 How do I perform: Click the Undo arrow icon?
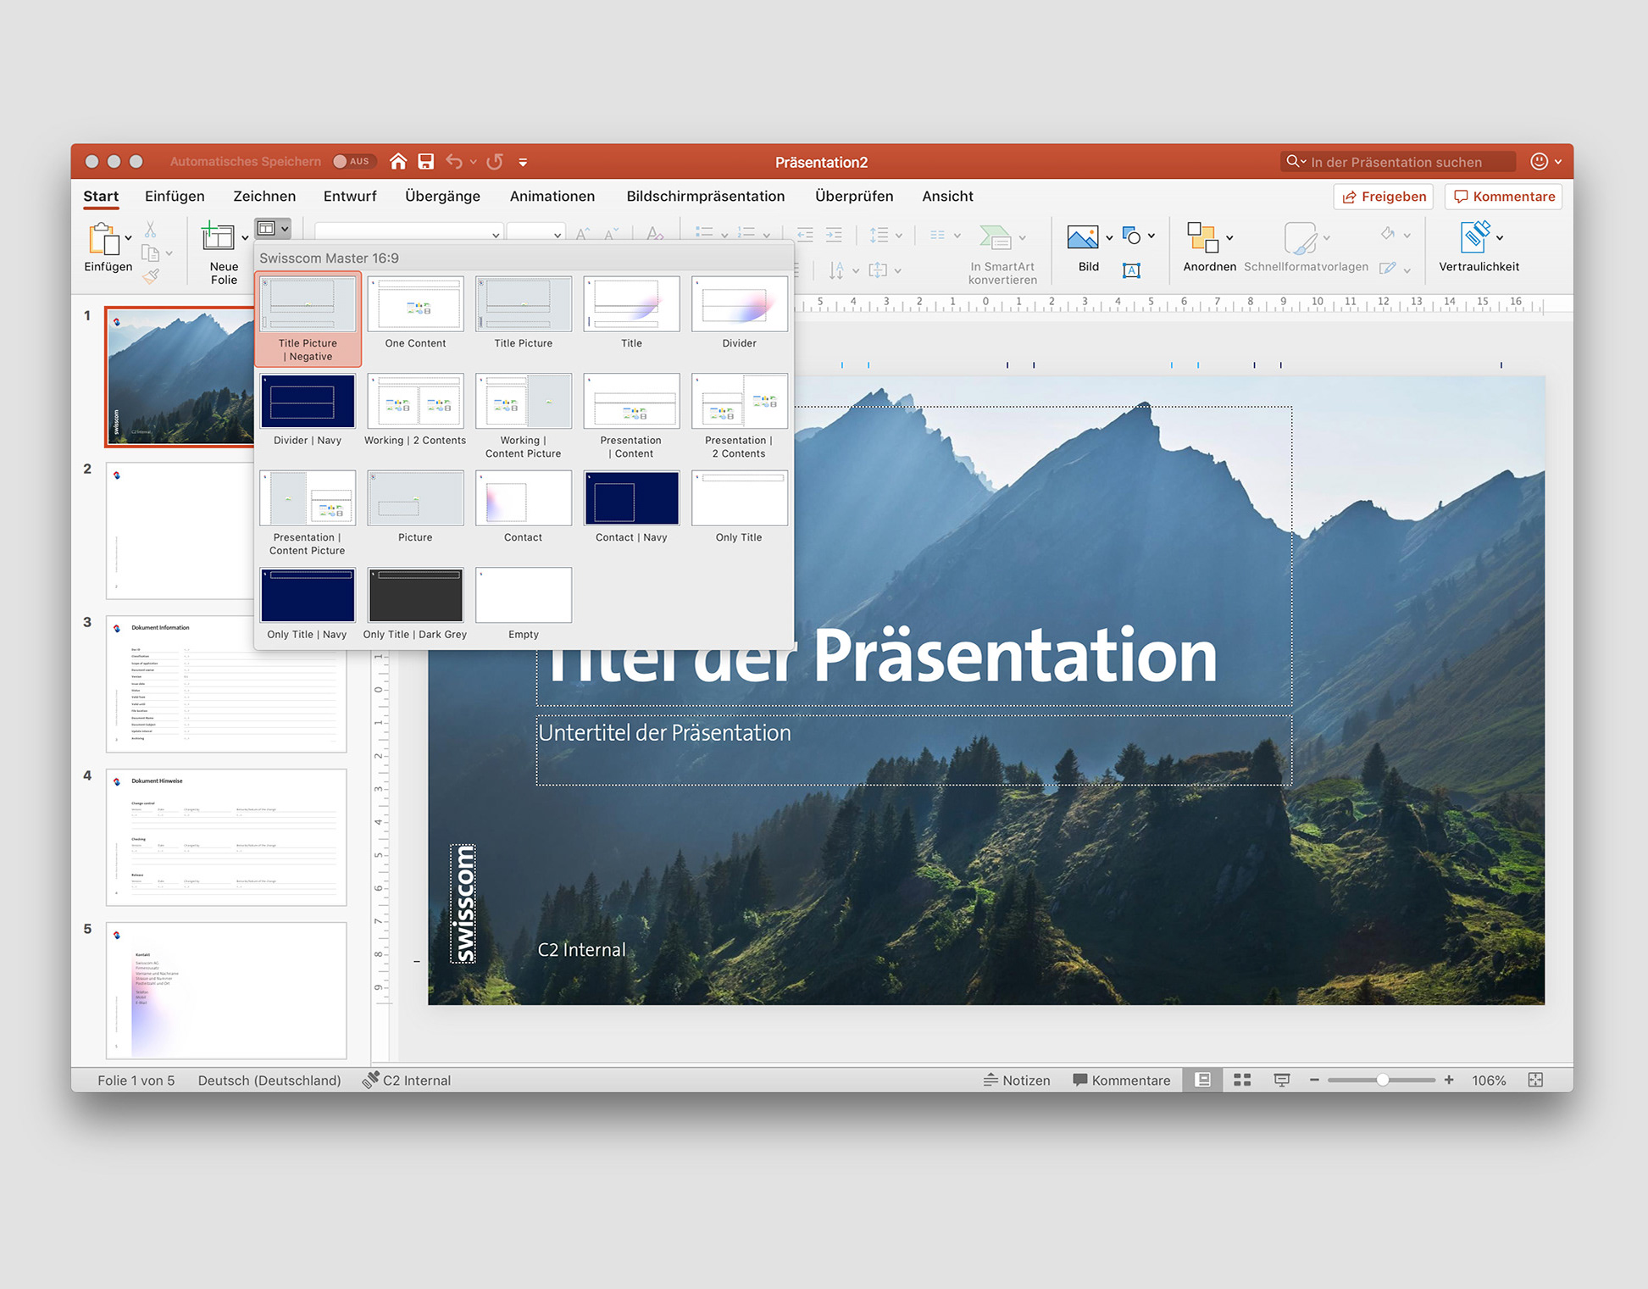(x=455, y=161)
